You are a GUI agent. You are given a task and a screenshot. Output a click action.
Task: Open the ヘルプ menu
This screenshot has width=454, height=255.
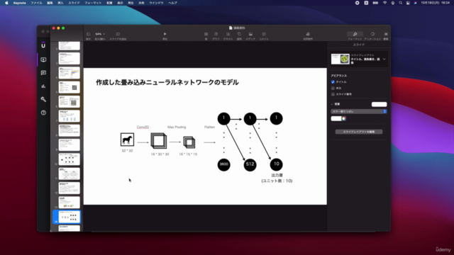coord(172,3)
